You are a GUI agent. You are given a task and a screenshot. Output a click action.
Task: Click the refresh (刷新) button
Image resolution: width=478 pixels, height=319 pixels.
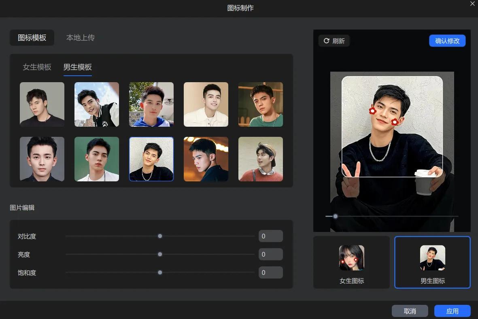click(334, 41)
